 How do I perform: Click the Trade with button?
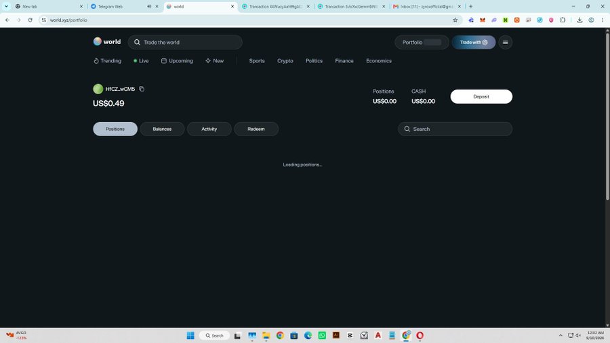pos(474,43)
